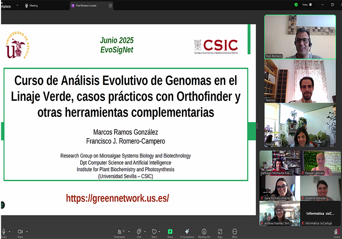Show Meeting info
The image size is (342, 239).
point(204,231)
